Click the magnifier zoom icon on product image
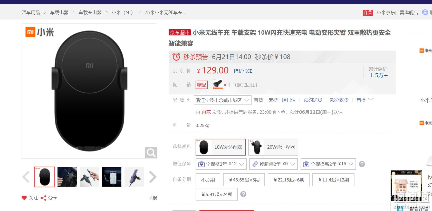 (x=151, y=153)
